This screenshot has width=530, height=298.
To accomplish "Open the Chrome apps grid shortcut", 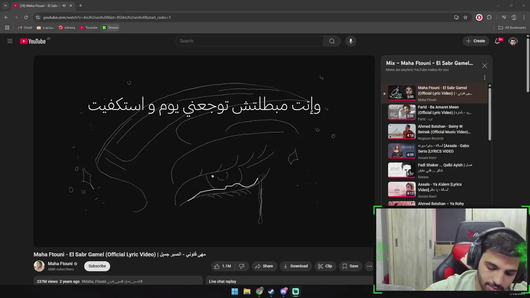I will coord(7,28).
